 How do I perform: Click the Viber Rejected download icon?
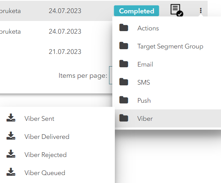11,154
